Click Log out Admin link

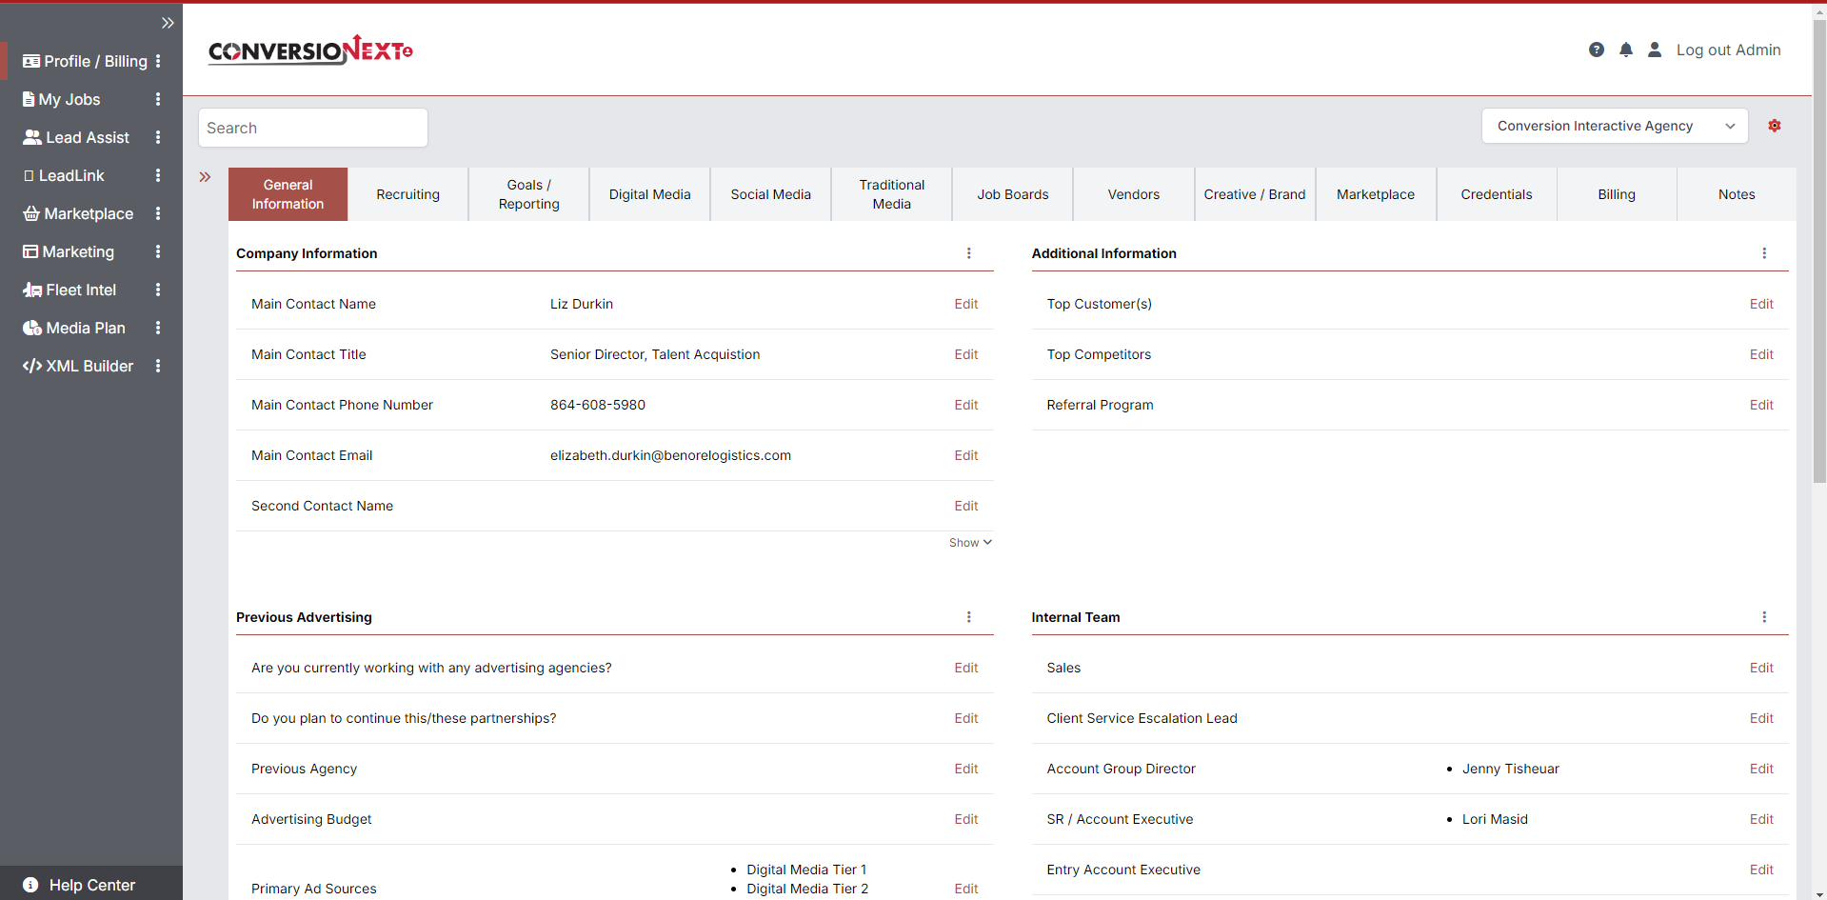coord(1728,50)
